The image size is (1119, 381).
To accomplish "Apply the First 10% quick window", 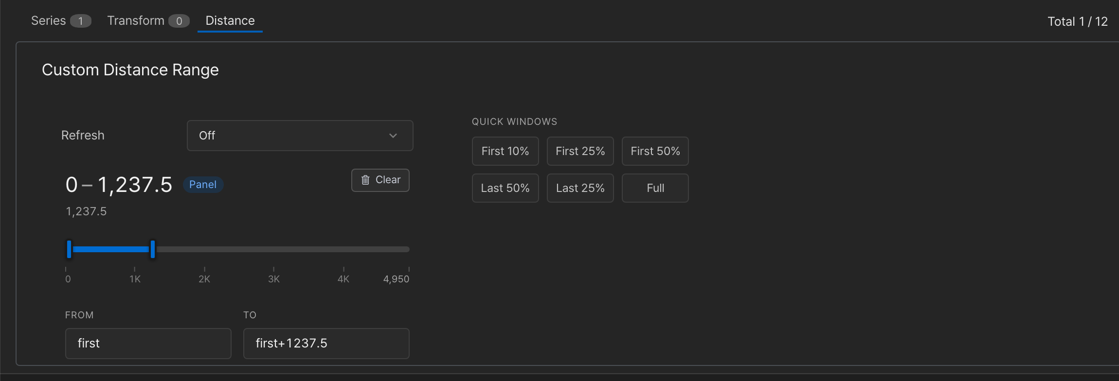I will coord(505,151).
